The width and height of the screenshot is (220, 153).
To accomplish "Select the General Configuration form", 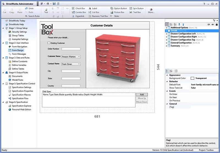I will (x=181, y=43).
